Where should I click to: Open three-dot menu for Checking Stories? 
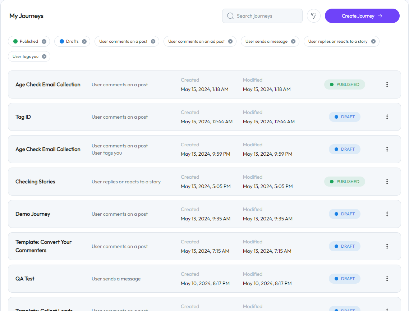[387, 182]
